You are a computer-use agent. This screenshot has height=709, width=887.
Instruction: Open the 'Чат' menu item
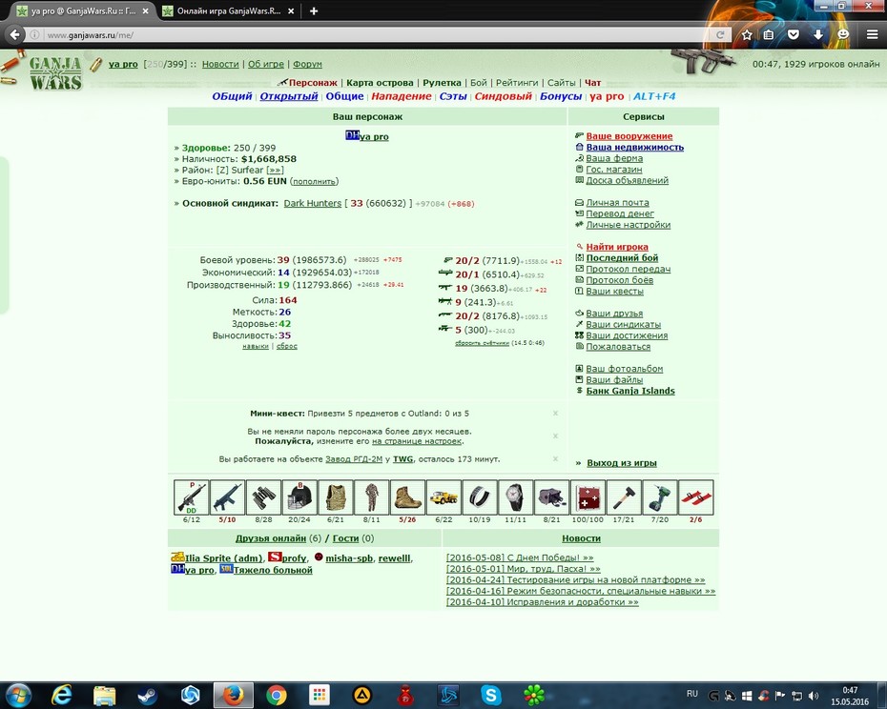coord(593,83)
